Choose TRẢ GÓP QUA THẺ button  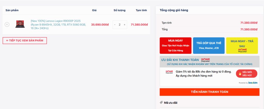click(209, 46)
